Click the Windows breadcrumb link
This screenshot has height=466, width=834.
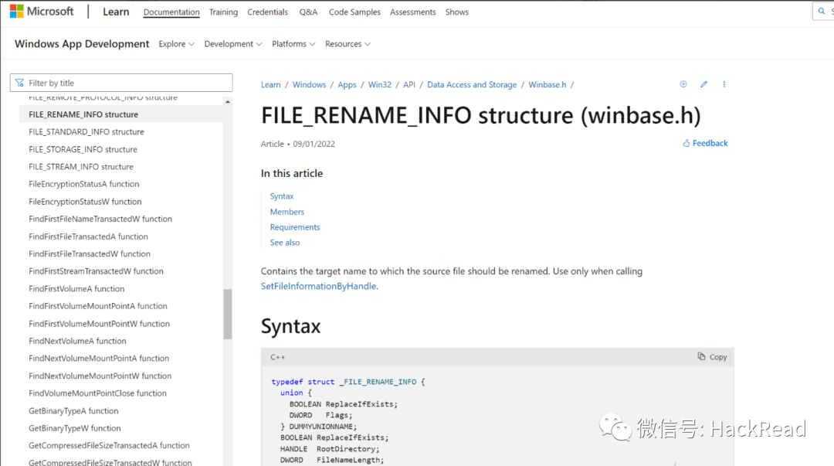click(309, 85)
